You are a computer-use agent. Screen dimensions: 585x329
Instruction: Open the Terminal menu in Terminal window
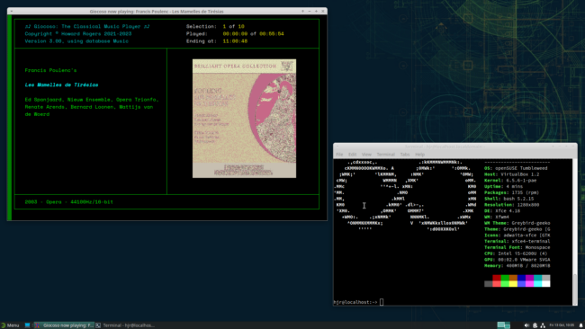click(x=385, y=155)
